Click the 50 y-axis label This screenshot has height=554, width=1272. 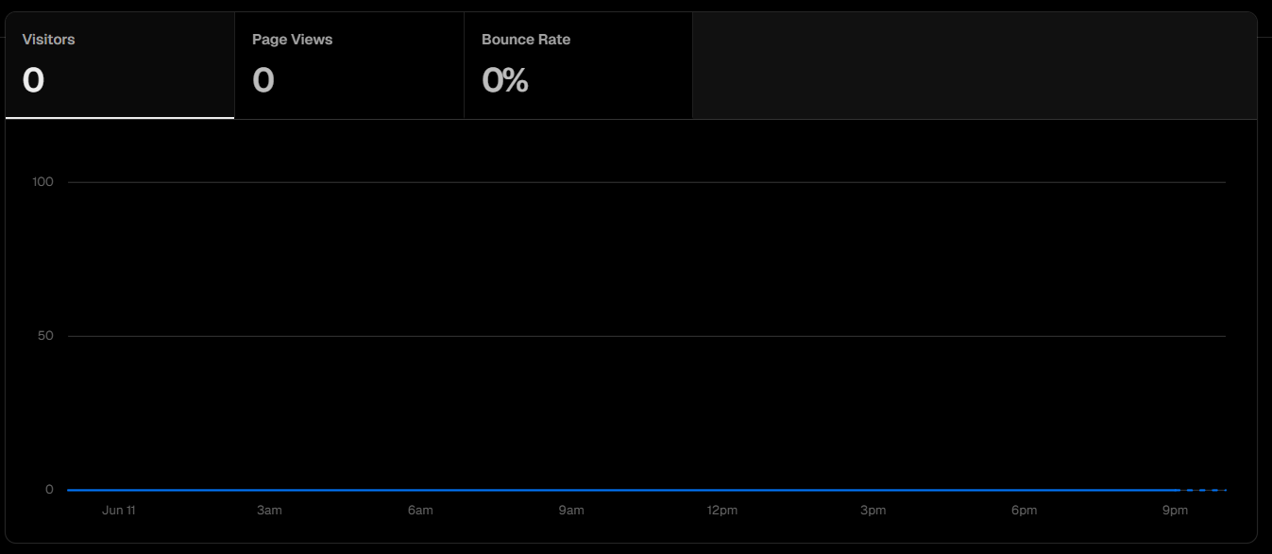45,336
